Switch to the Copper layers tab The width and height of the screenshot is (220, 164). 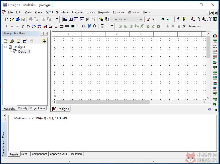pos(58,154)
